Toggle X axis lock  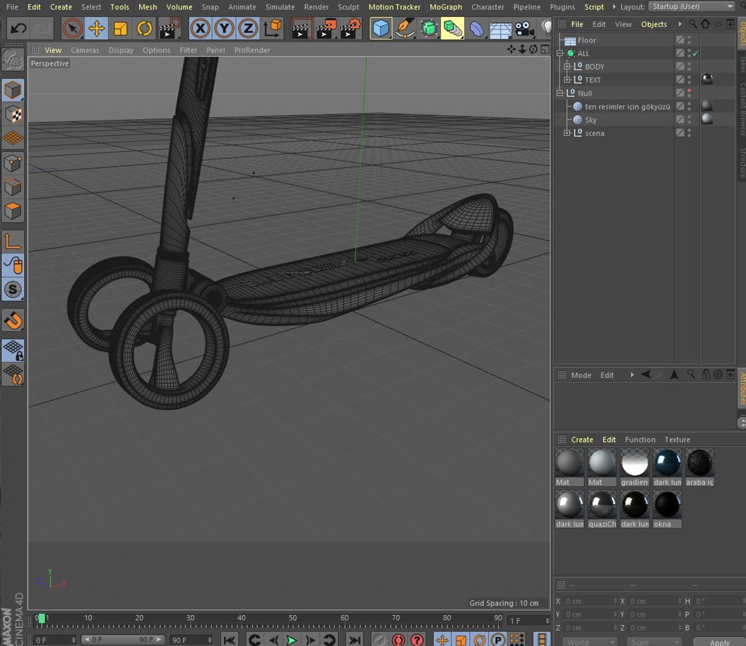click(x=200, y=28)
